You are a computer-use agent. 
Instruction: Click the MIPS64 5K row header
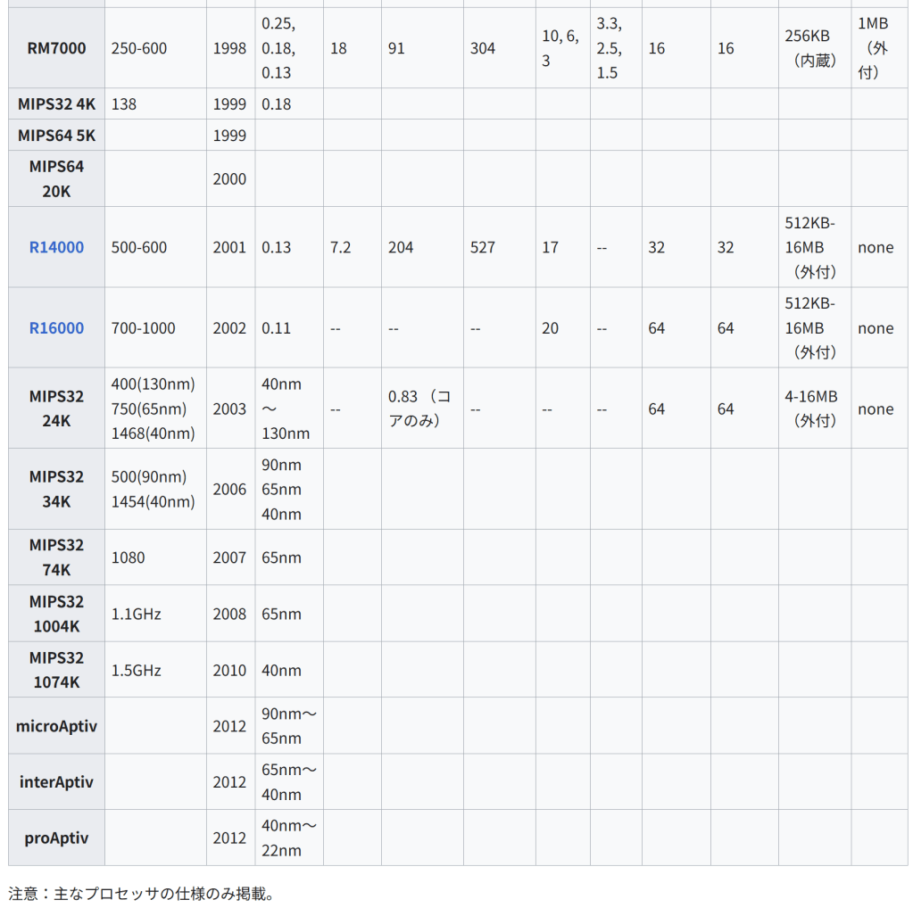[56, 136]
